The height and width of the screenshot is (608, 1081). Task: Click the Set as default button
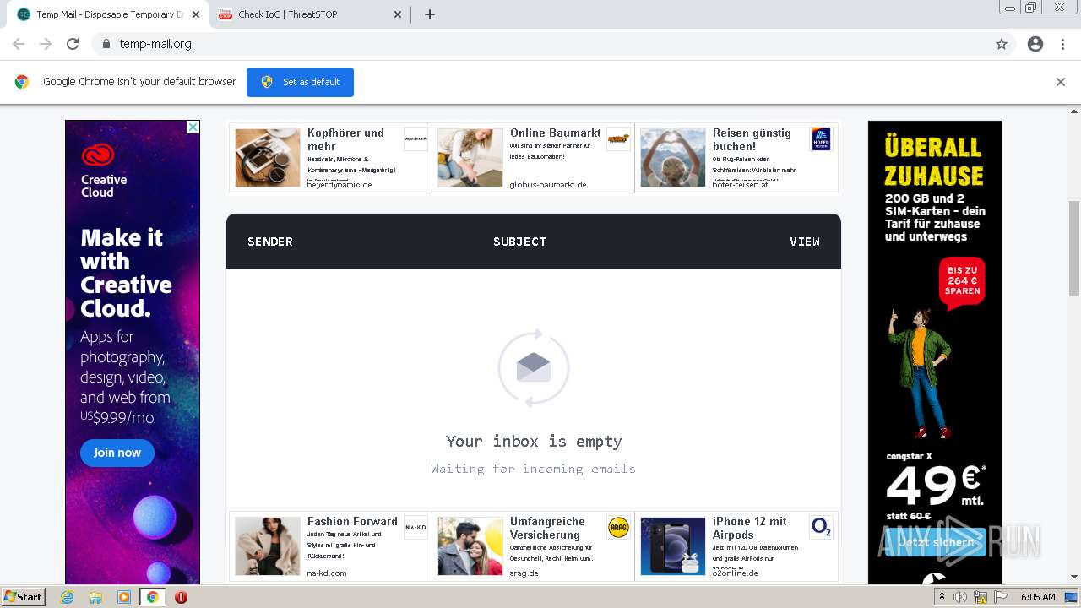pyautogui.click(x=300, y=82)
